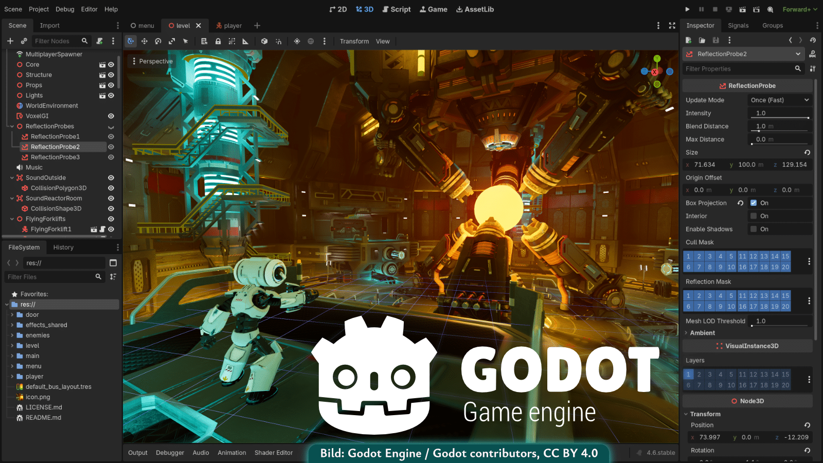
Task: Toggle environment preview globe icon
Action: [x=311, y=41]
